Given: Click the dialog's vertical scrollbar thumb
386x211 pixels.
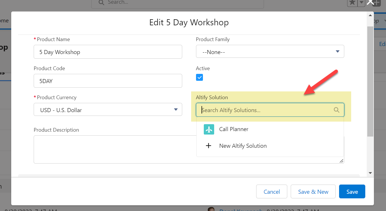Looking at the screenshot, I should tap(370, 81).
